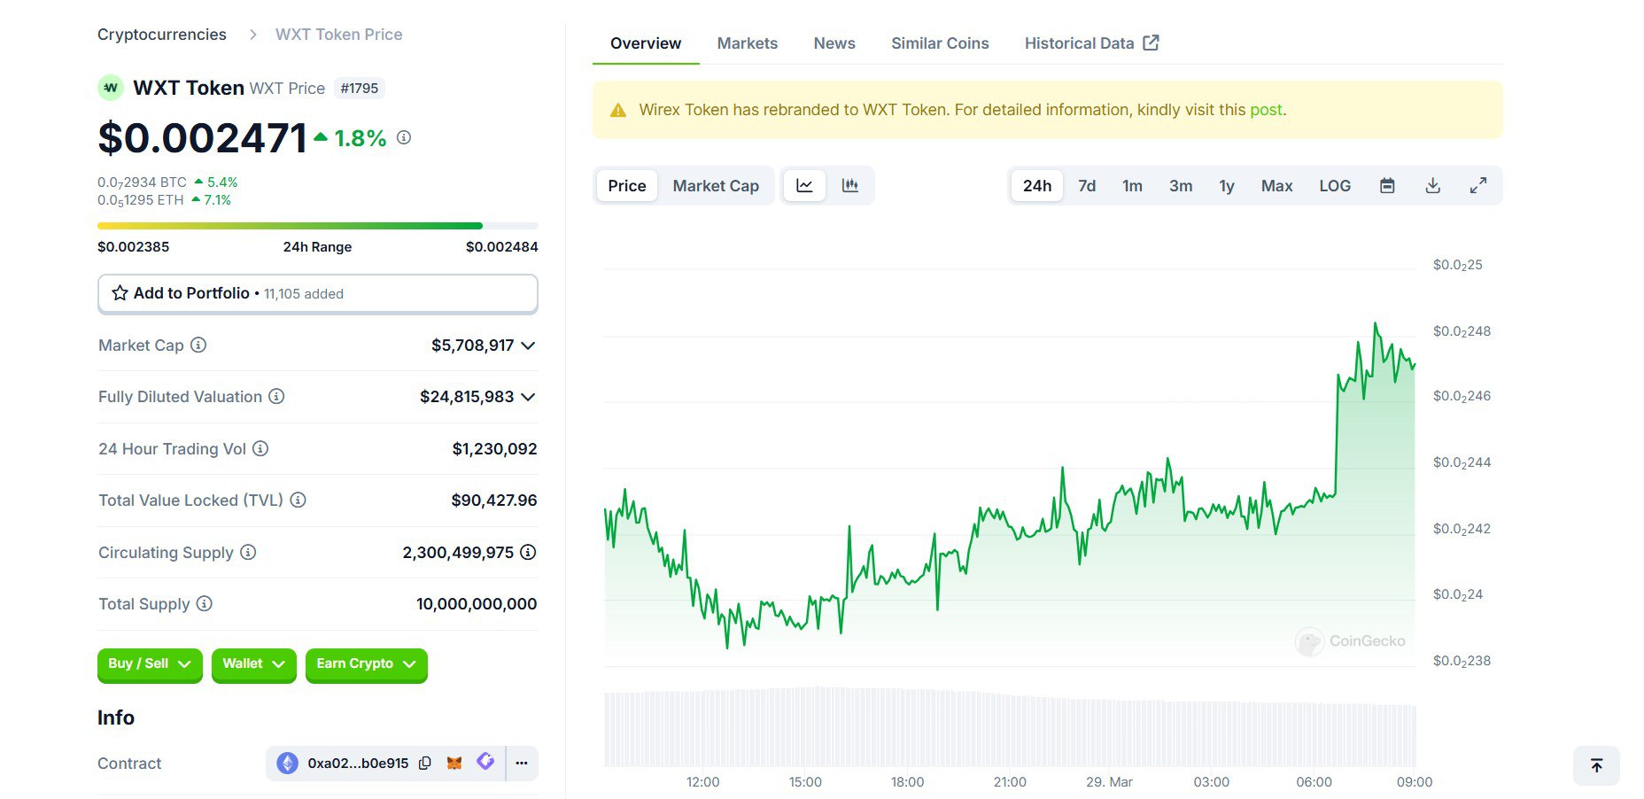The image size is (1644, 799).
Task: Expand chart to fullscreen icon
Action: (1478, 186)
